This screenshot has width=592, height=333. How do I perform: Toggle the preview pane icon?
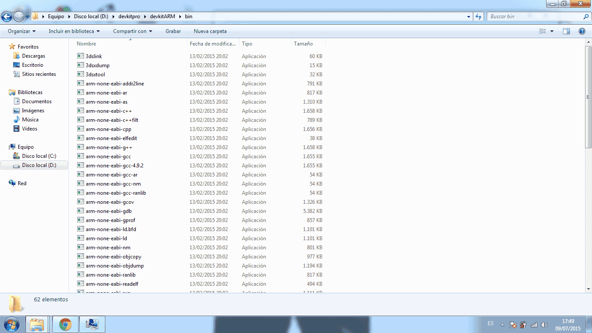[566, 31]
